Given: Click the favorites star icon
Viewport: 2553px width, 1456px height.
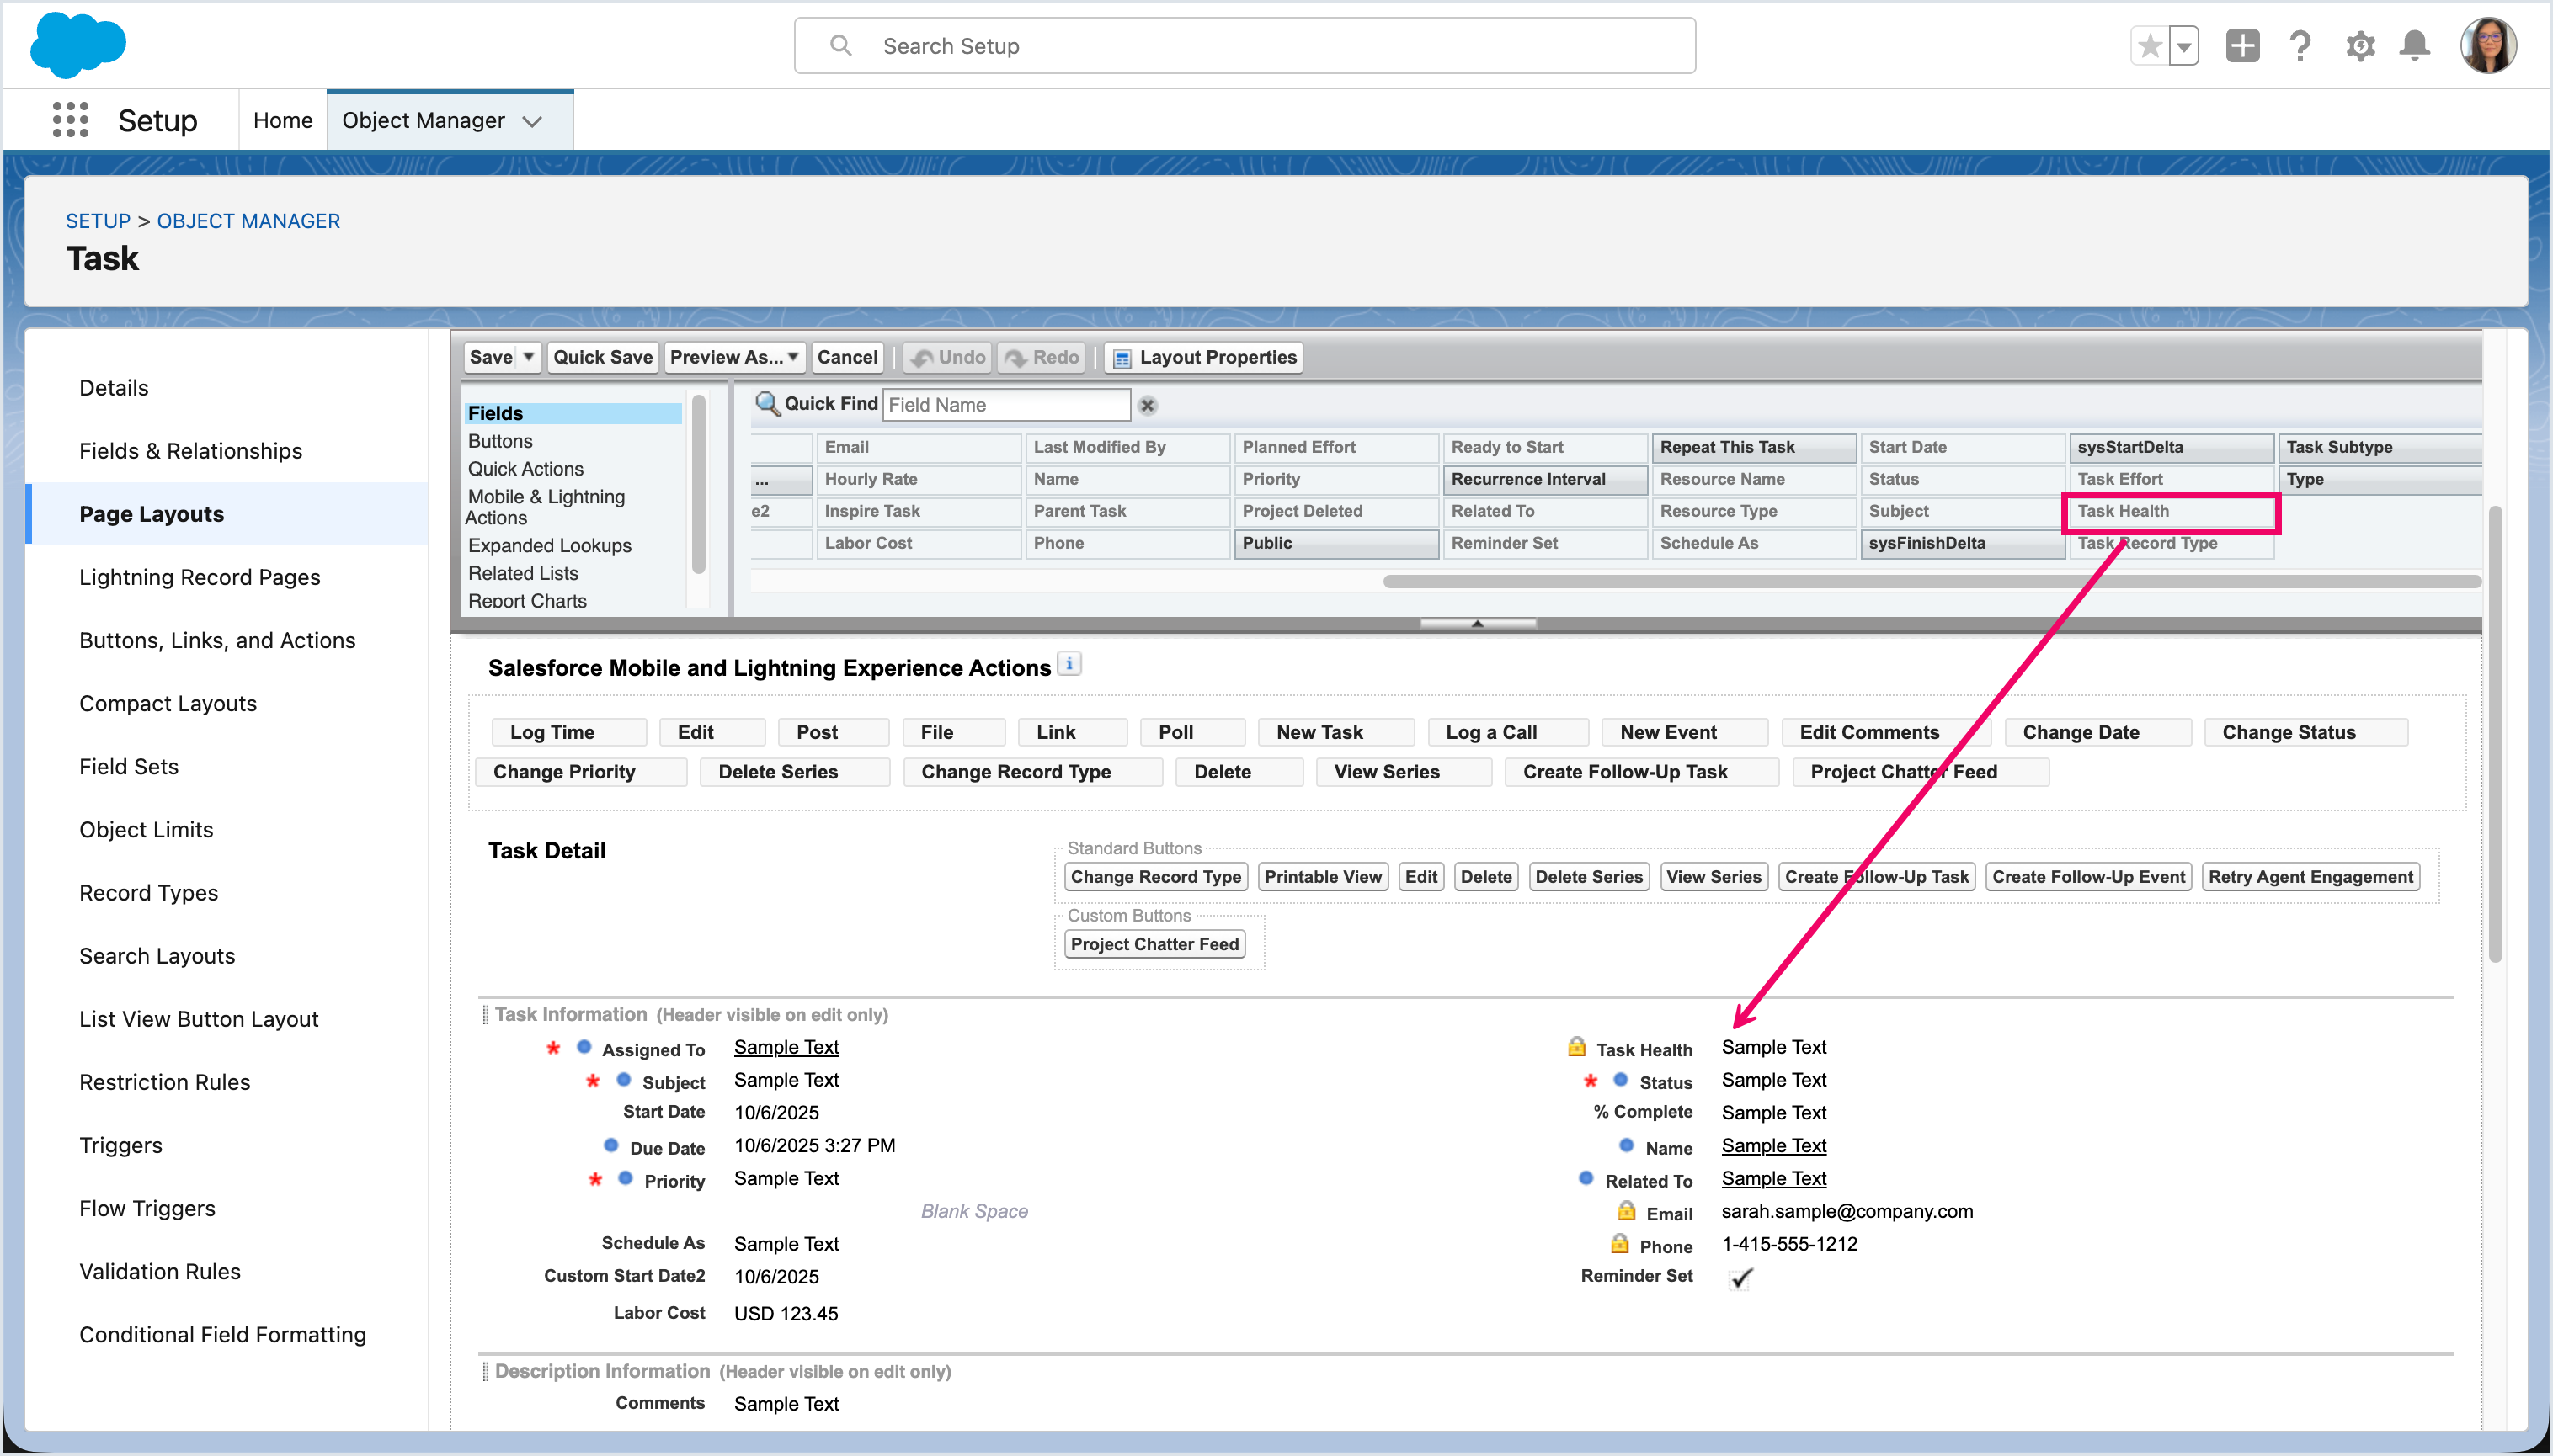Looking at the screenshot, I should [2149, 46].
